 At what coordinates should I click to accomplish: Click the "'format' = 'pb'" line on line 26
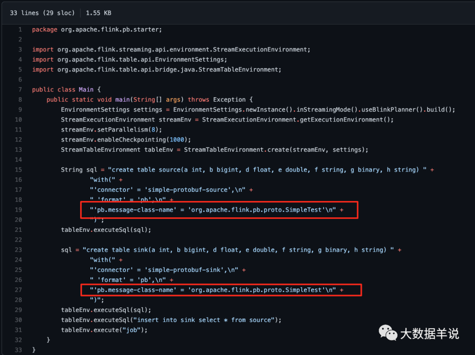(132, 280)
